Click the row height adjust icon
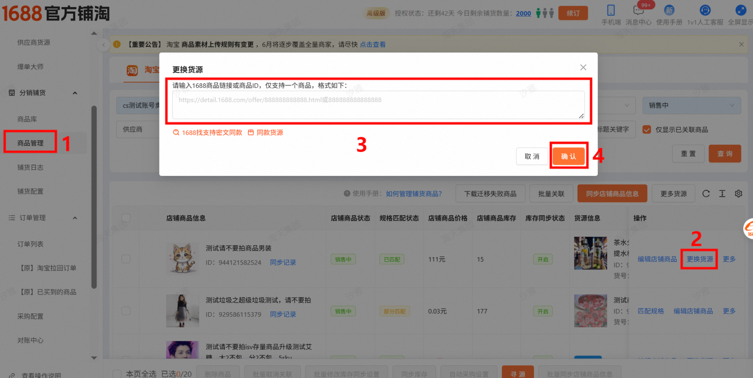The image size is (753, 378). pyautogui.click(x=722, y=194)
